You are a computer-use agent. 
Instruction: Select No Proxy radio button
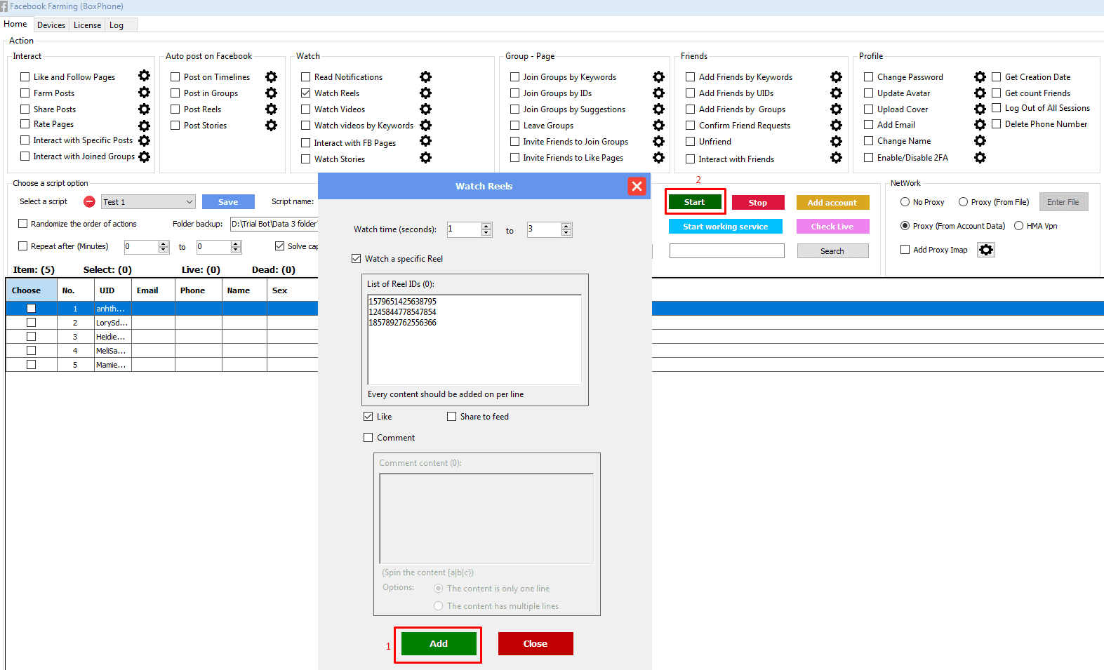click(x=905, y=201)
